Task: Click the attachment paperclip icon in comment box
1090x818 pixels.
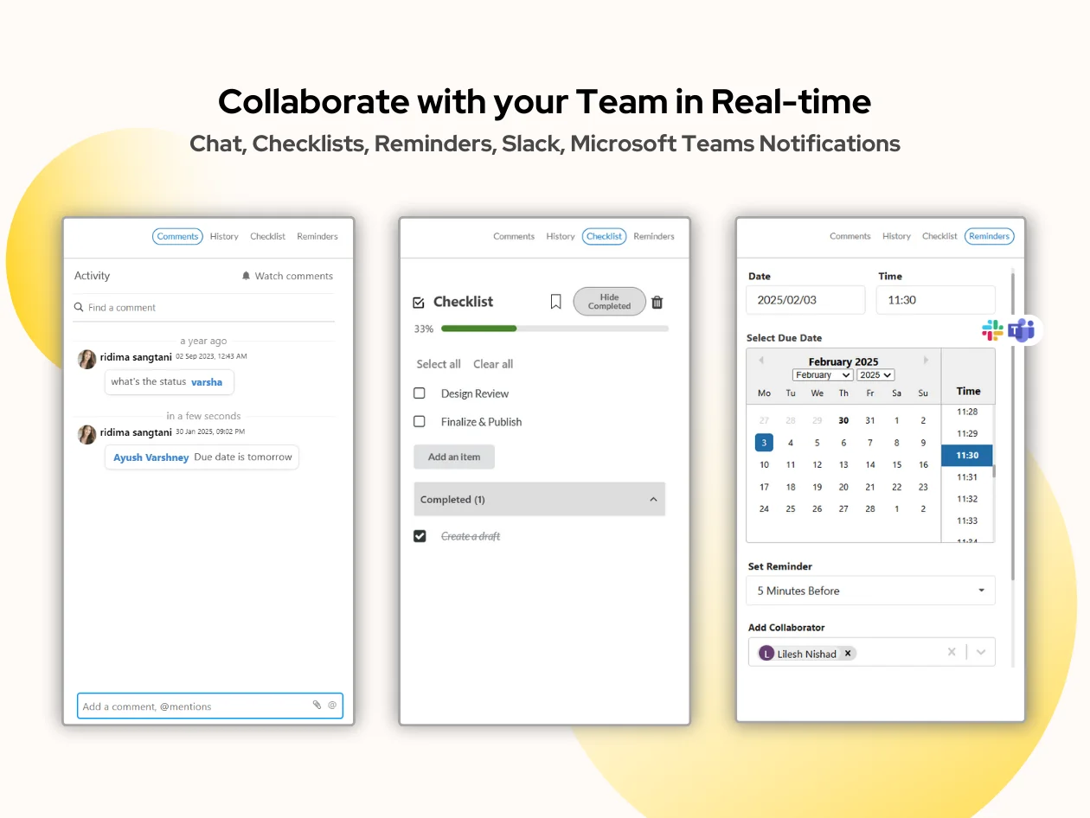Action: [x=317, y=706]
